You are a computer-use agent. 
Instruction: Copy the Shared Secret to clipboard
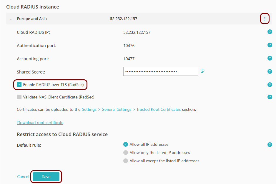tap(202, 71)
